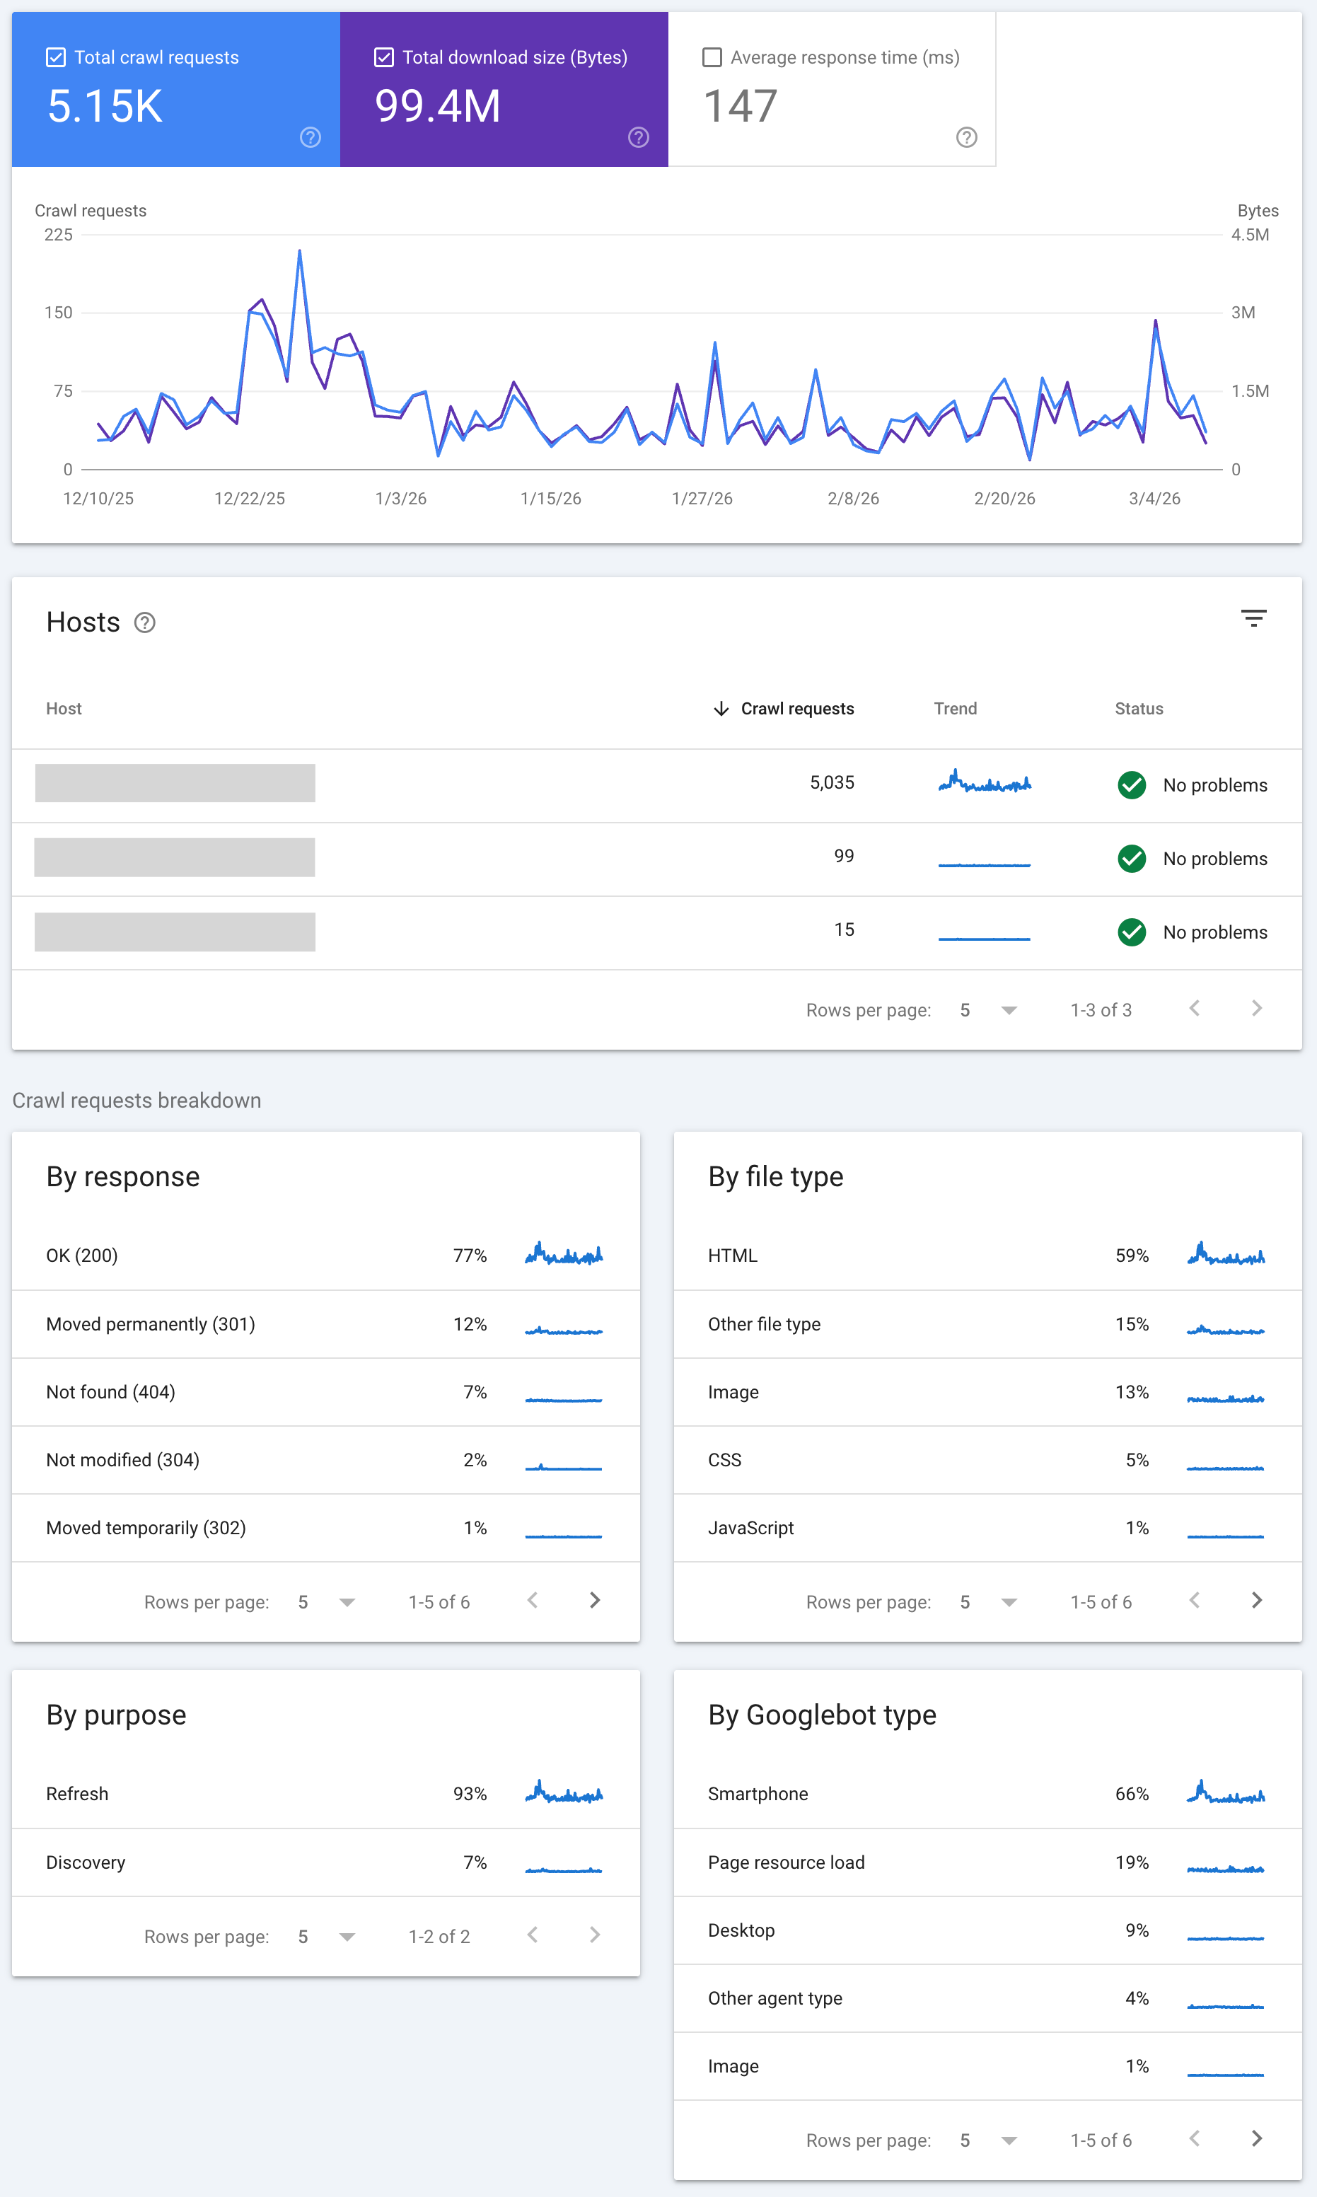This screenshot has height=2197, width=1317.
Task: Next page in By response card
Action: click(595, 1601)
